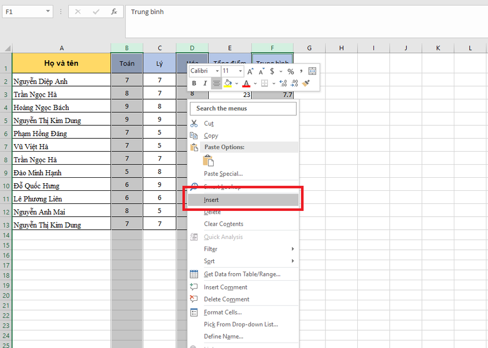488x348 pixels.
Task: Click cell containing Đỗ Quốc Hưng
Action: [x=62, y=184]
